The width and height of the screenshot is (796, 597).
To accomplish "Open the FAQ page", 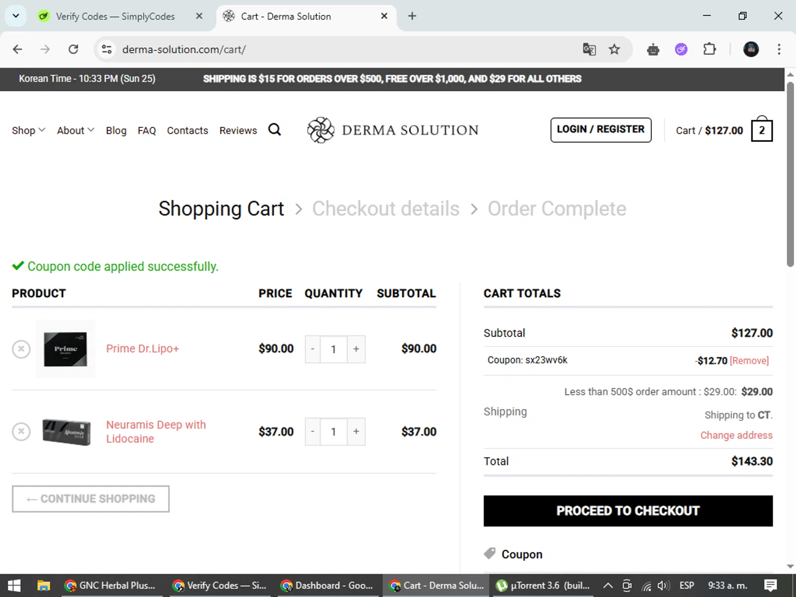I will 146,130.
